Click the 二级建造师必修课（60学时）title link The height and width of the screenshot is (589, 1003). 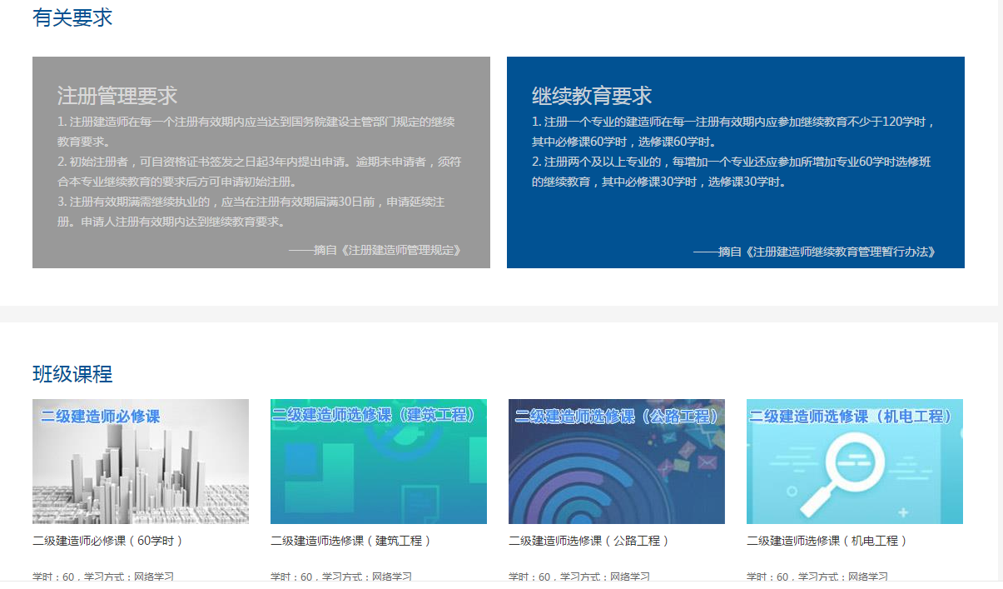(108, 541)
